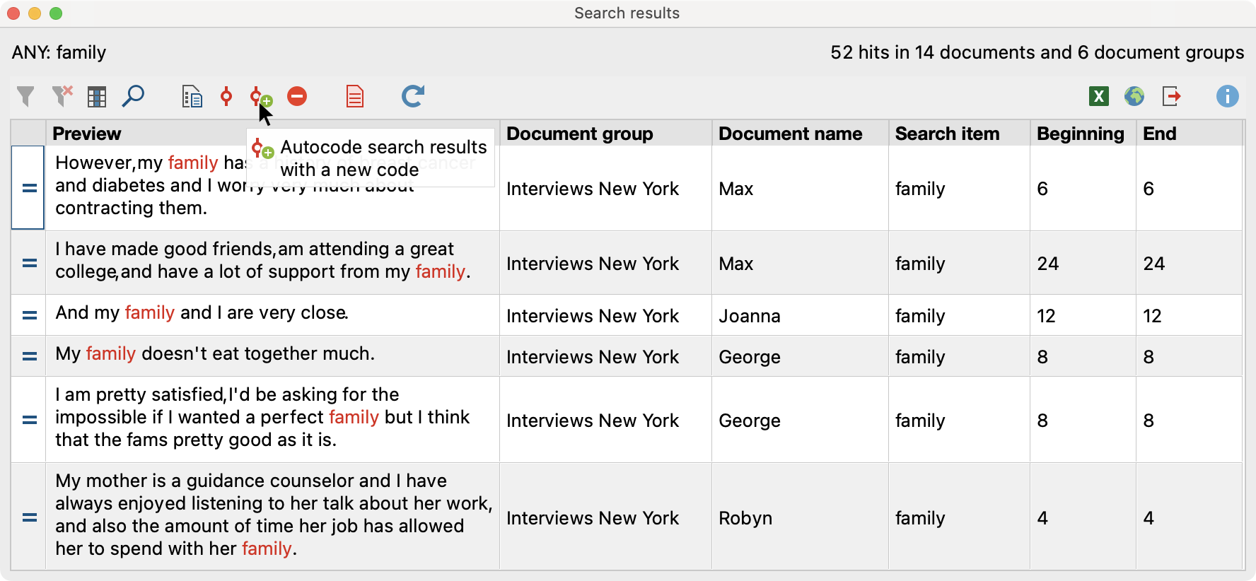Click 'Interviews New York' in Joanna row
The width and height of the screenshot is (1256, 581).
point(593,316)
